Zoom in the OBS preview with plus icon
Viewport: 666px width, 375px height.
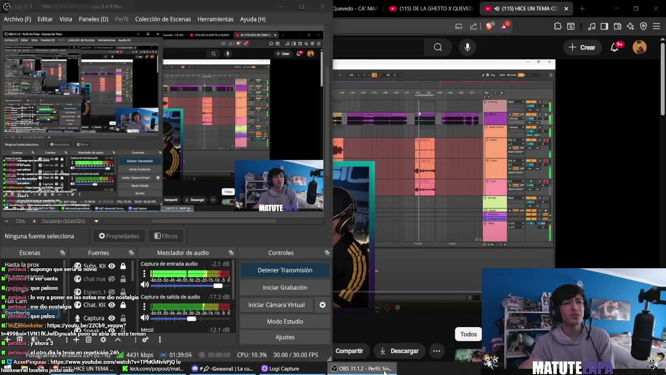[34, 221]
